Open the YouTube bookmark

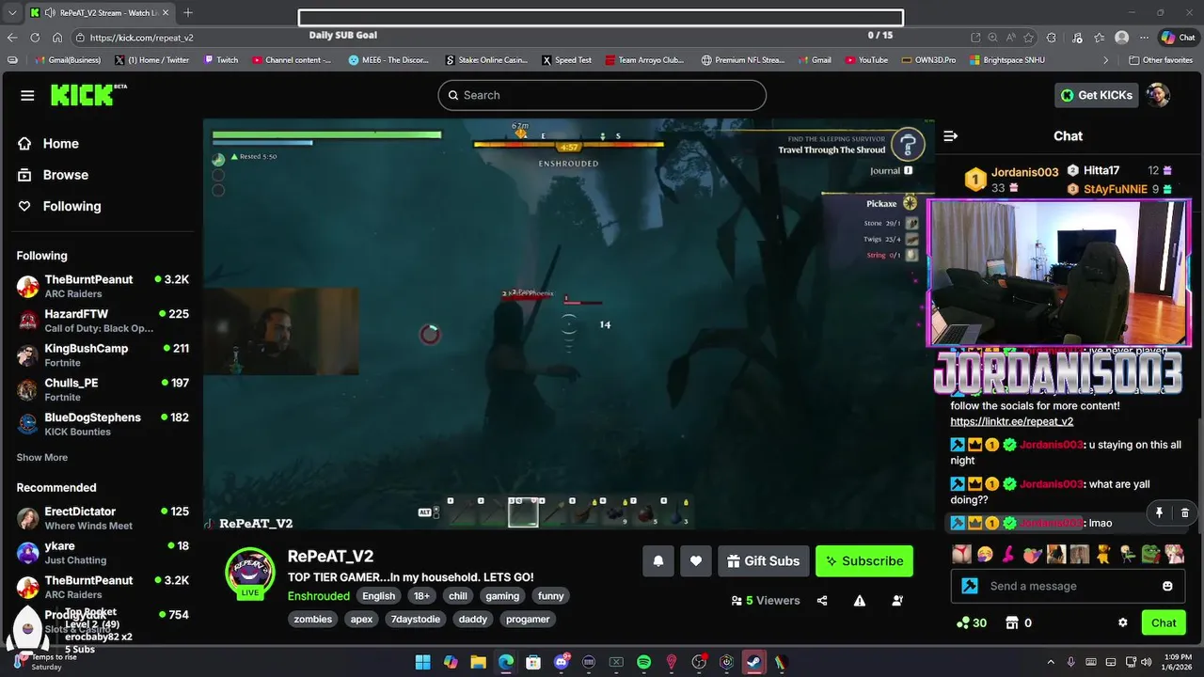click(866, 60)
